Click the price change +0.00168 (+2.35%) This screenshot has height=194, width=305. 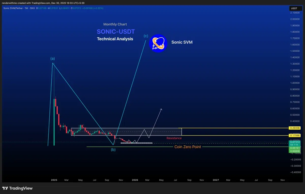click(93, 8)
